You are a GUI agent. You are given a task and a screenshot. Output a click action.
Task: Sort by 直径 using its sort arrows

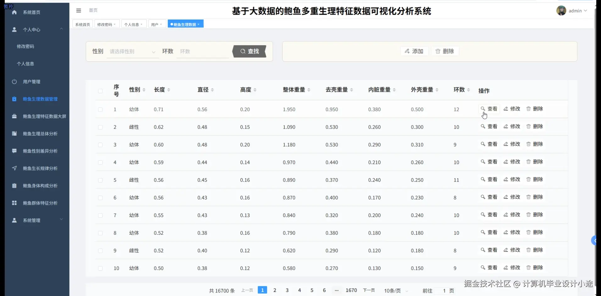(212, 90)
